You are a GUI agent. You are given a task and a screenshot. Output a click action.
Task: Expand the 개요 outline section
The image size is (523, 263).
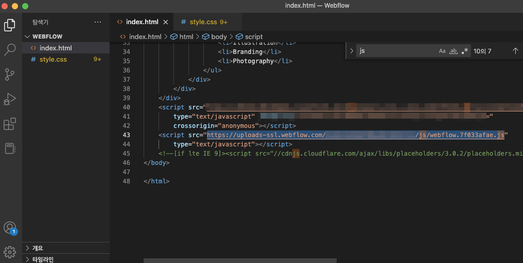(x=66, y=248)
